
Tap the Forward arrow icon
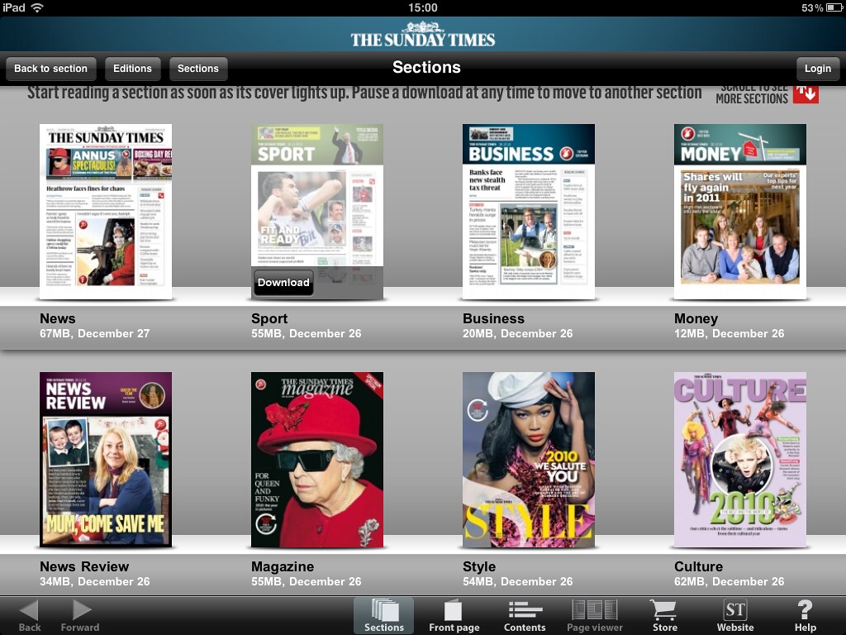tap(80, 612)
